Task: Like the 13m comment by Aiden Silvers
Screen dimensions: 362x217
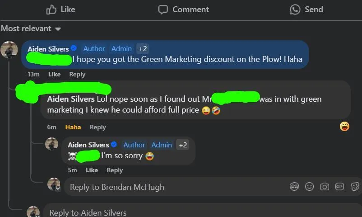Action: click(x=54, y=74)
